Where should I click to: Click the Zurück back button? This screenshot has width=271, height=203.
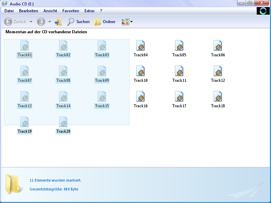[15, 22]
